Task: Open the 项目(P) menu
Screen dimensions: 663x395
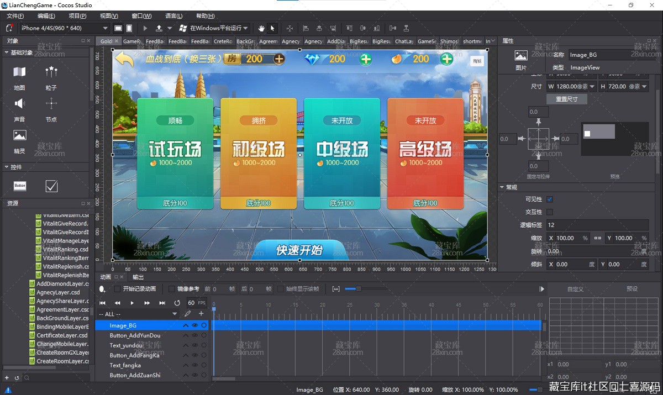Action: [x=77, y=16]
